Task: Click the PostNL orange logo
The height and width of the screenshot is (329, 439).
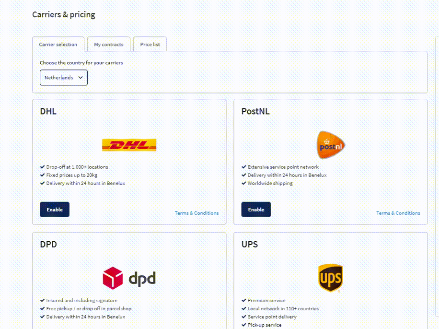Action: (331, 145)
